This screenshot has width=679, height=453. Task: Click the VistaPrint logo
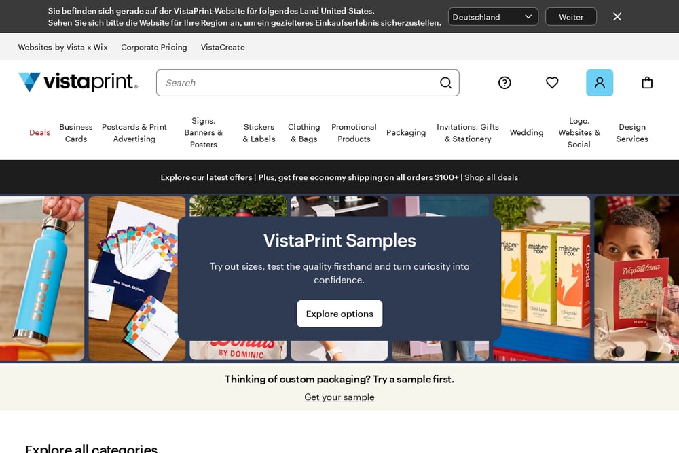[x=78, y=82]
